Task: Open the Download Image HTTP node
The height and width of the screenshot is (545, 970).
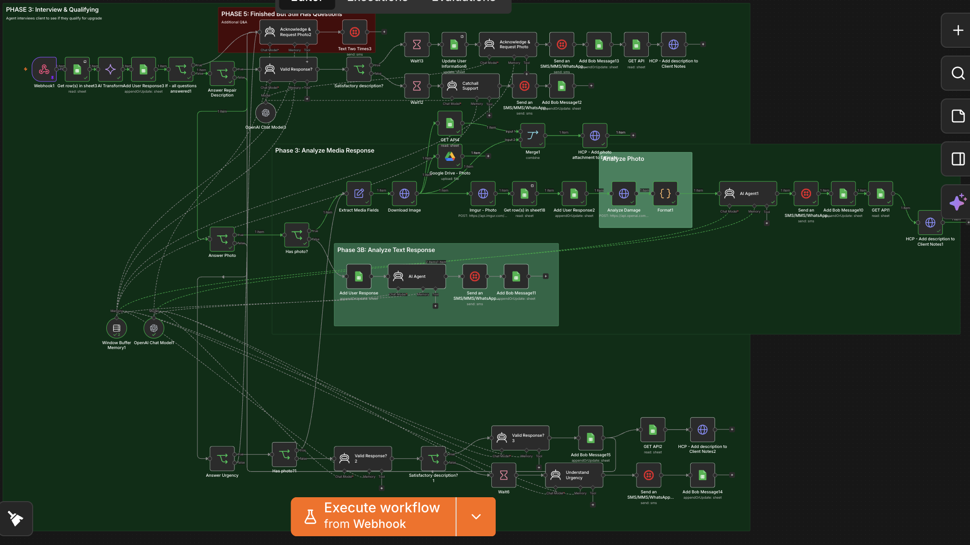Action: [404, 194]
